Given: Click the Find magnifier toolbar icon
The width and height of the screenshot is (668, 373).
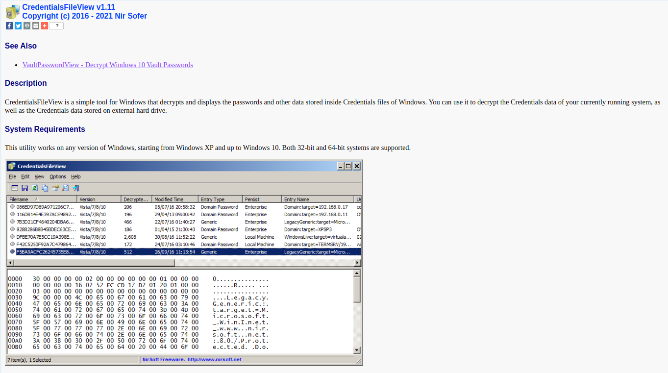Looking at the screenshot, I should 65,188.
